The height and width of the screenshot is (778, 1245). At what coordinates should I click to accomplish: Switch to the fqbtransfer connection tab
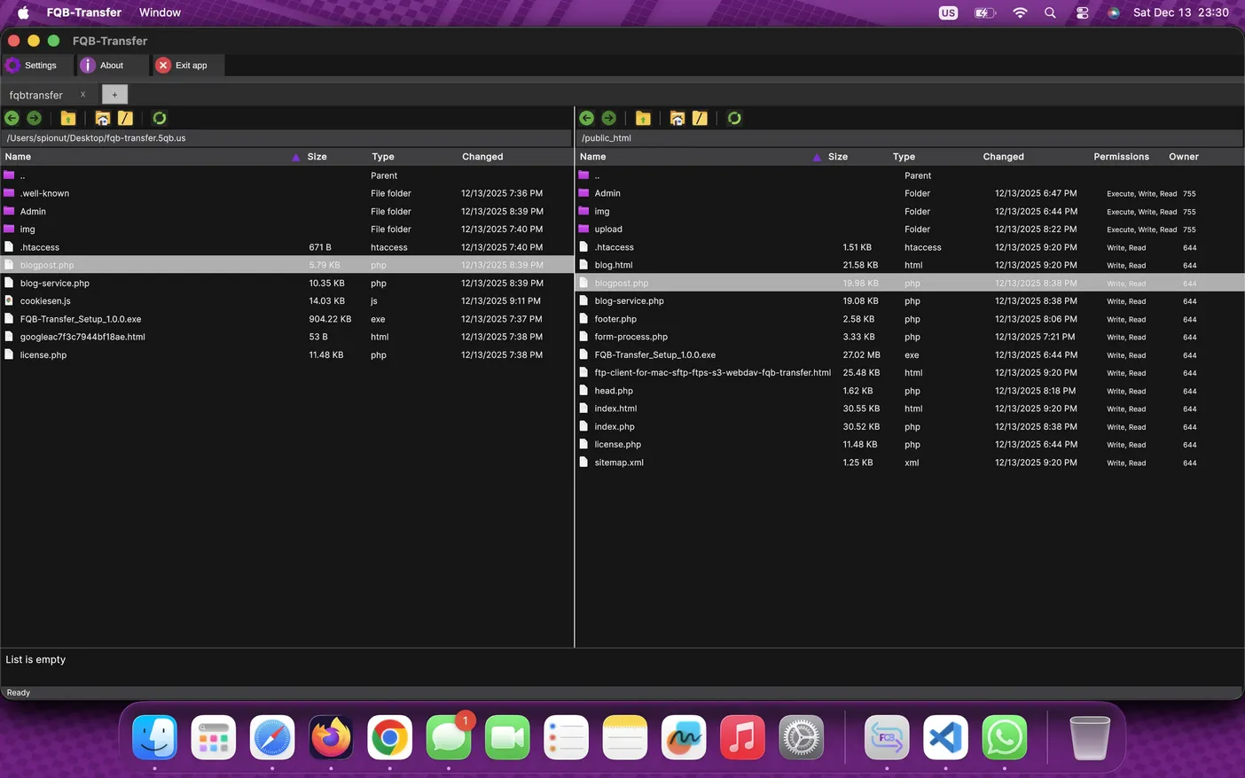pyautogui.click(x=36, y=95)
